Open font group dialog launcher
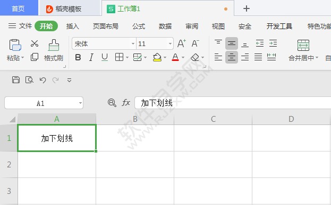Image resolution: width=331 pixels, height=205 pixels. click(205, 67)
